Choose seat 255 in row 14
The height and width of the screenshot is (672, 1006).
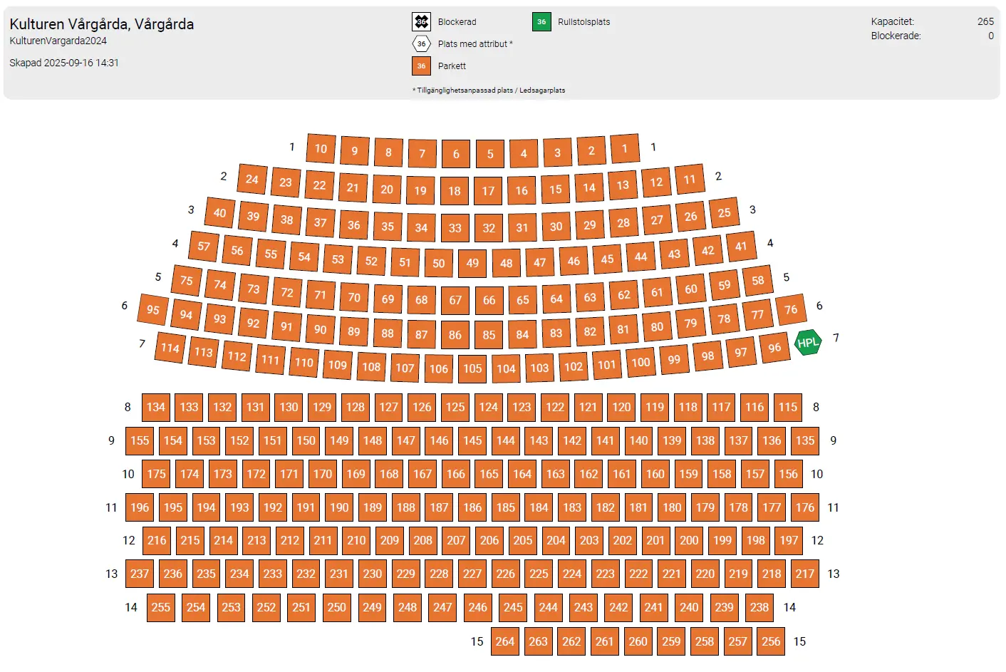point(161,607)
